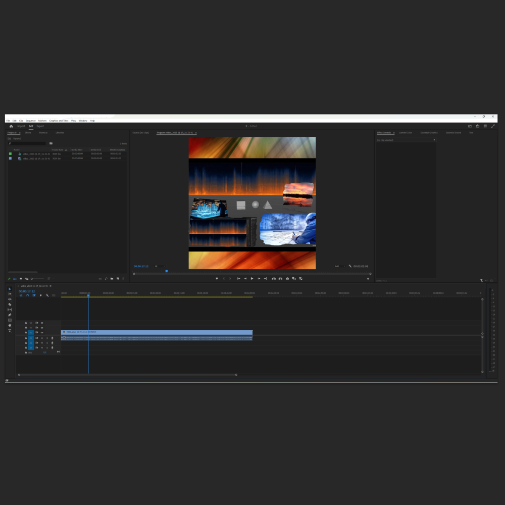Click the project panel thumbnail zoom slider
Screen dimensions: 505x505
[x=37, y=279]
